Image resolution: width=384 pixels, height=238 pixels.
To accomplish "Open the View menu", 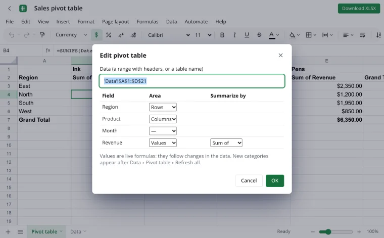I will pos(43,22).
